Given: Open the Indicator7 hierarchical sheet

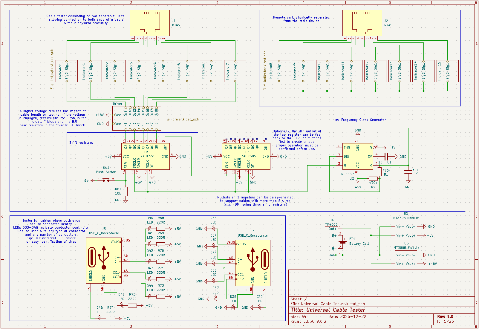Looking at the screenshot, I should (x=235, y=71).
